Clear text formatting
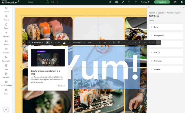This screenshot has height=113, width=185. 69,42
